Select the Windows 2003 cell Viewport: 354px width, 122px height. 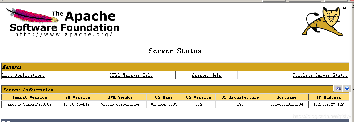[x=164, y=105]
